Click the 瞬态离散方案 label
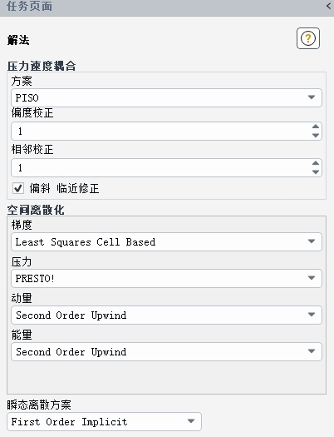Screen dimensions: 334x437 point(39,405)
